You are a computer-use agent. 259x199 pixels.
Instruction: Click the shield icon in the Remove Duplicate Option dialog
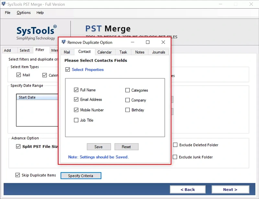point(63,42)
